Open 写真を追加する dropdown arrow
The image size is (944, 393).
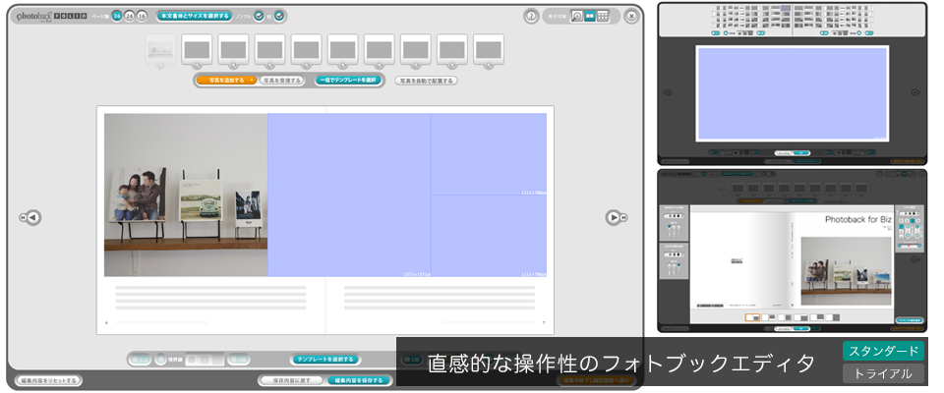253,80
